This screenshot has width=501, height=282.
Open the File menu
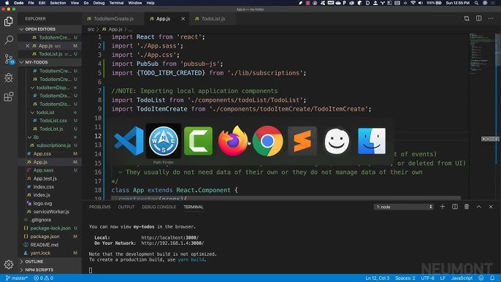[x=31, y=3]
